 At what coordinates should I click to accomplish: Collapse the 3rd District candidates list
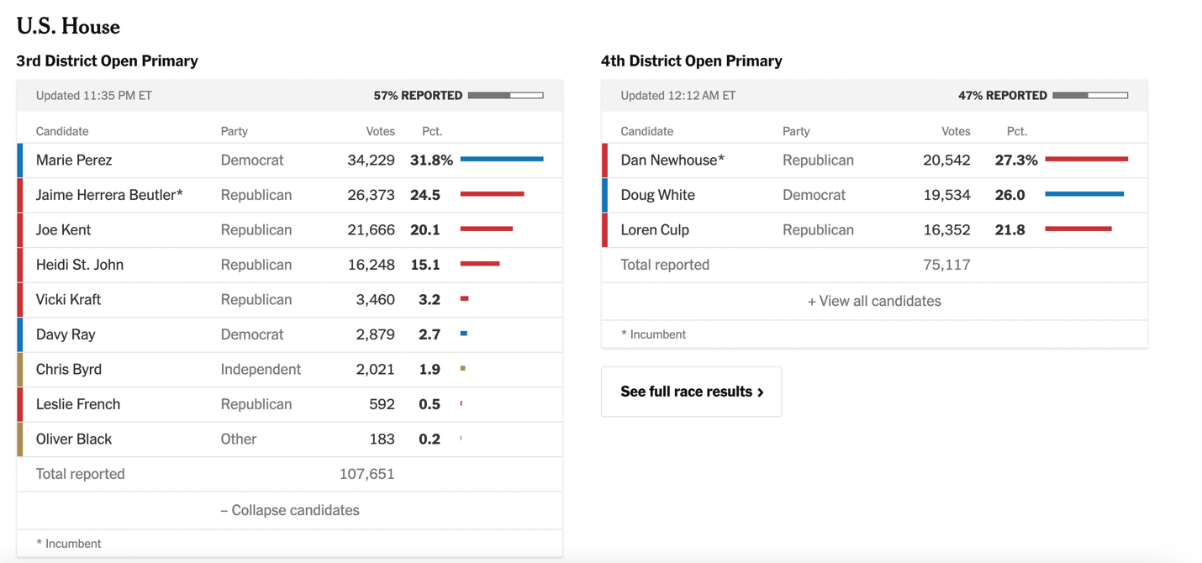tap(289, 510)
